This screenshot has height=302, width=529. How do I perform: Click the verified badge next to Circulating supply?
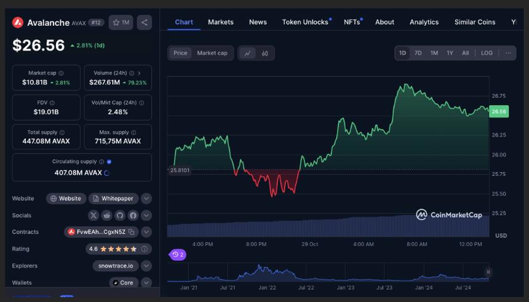coord(109,162)
